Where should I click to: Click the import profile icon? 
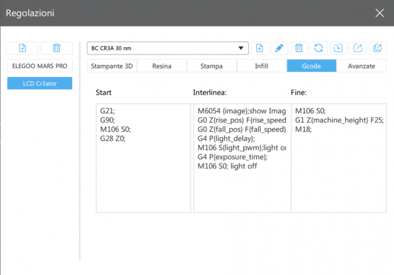(x=338, y=48)
